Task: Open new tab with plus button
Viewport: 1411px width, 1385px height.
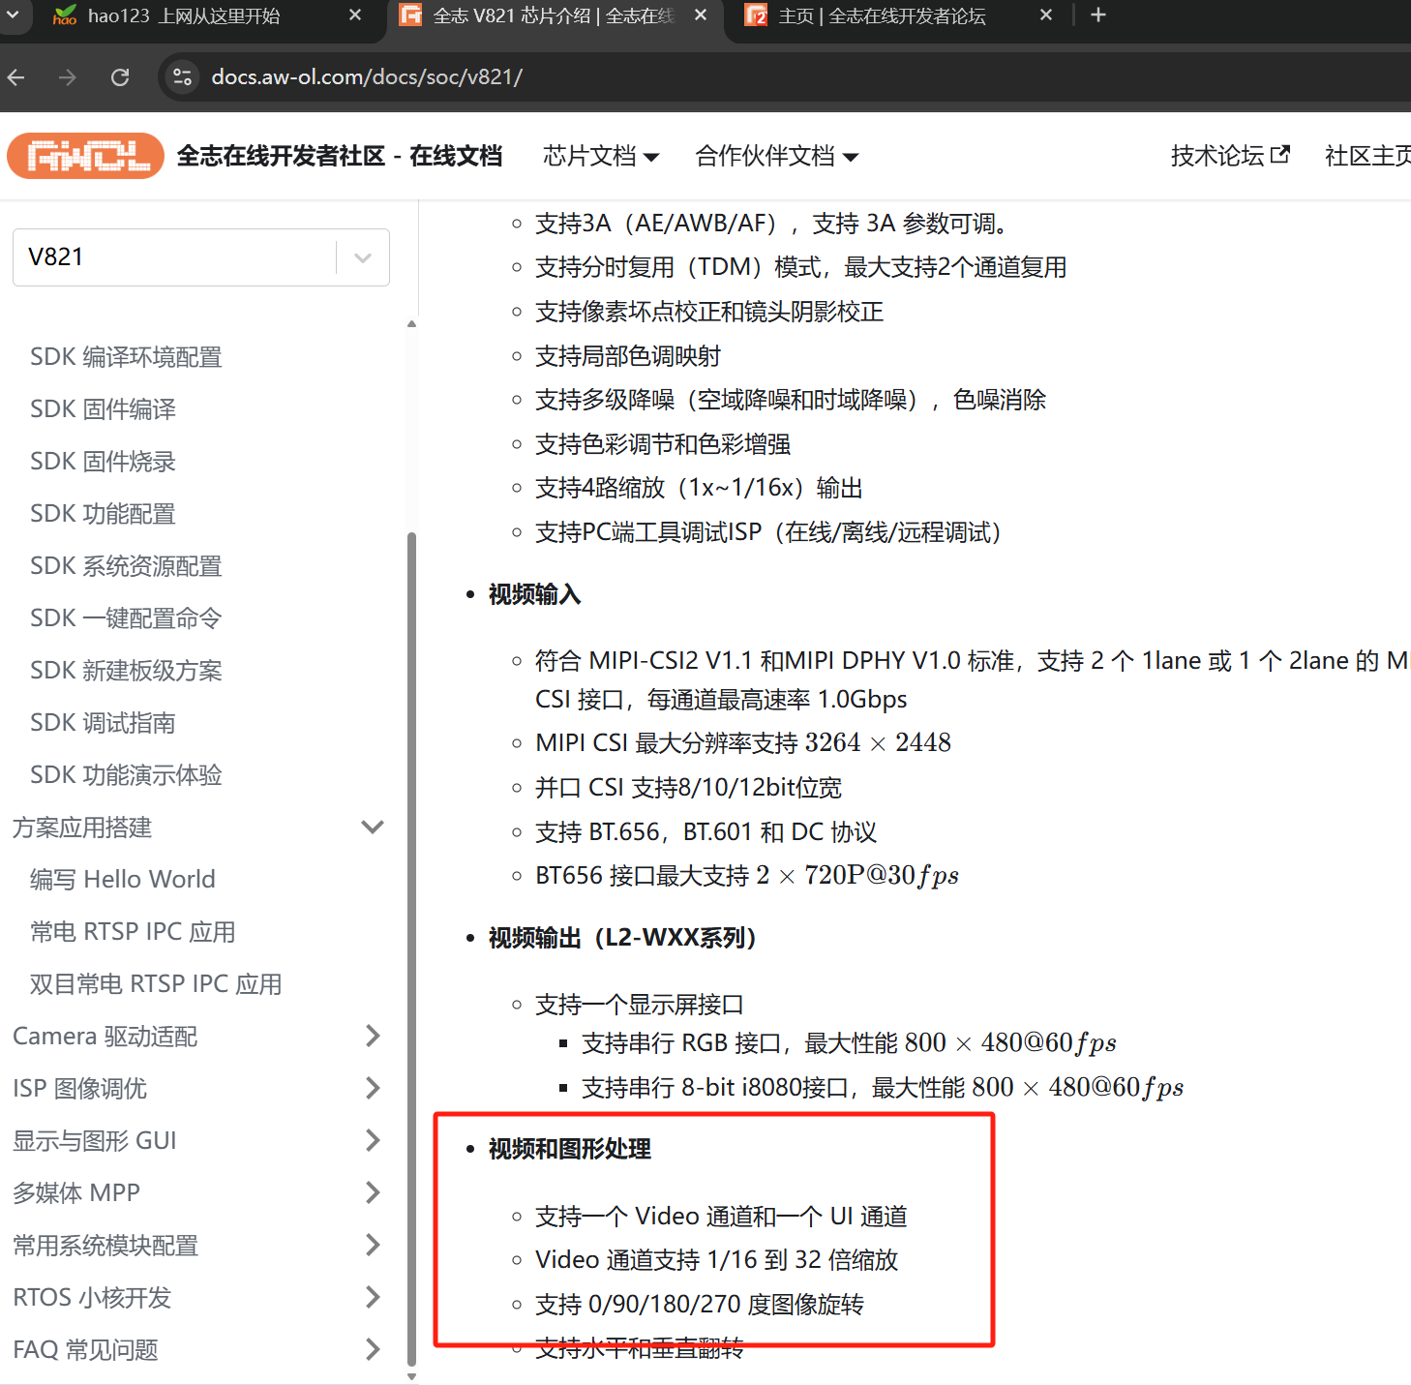Action: pyautogui.click(x=1098, y=15)
